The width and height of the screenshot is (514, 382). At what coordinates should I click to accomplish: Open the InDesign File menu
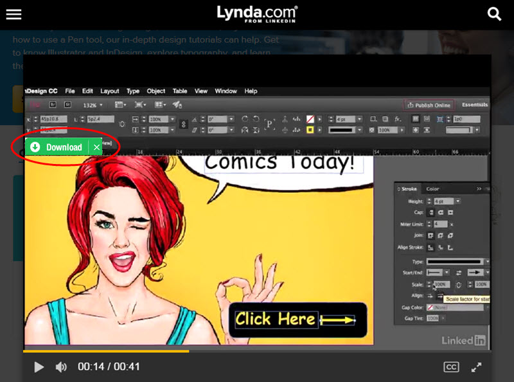coord(70,91)
